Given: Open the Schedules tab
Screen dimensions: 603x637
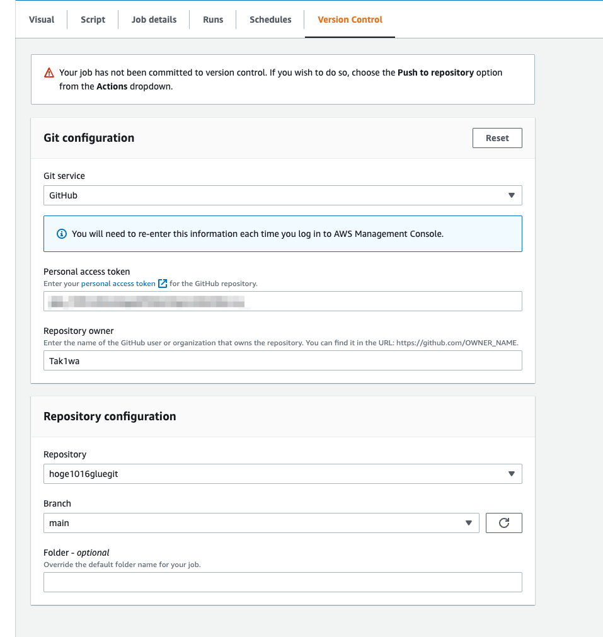Looking at the screenshot, I should 270,20.
